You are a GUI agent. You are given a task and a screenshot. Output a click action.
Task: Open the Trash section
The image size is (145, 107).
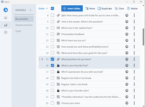tap(18, 31)
